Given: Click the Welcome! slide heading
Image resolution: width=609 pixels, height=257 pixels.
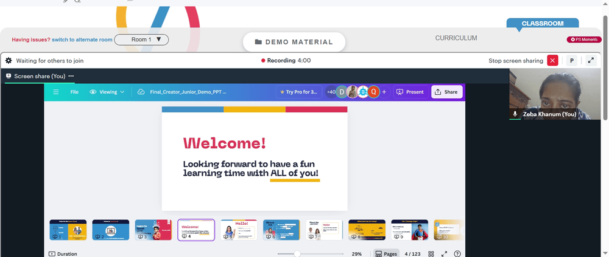Looking at the screenshot, I should click(x=225, y=143).
